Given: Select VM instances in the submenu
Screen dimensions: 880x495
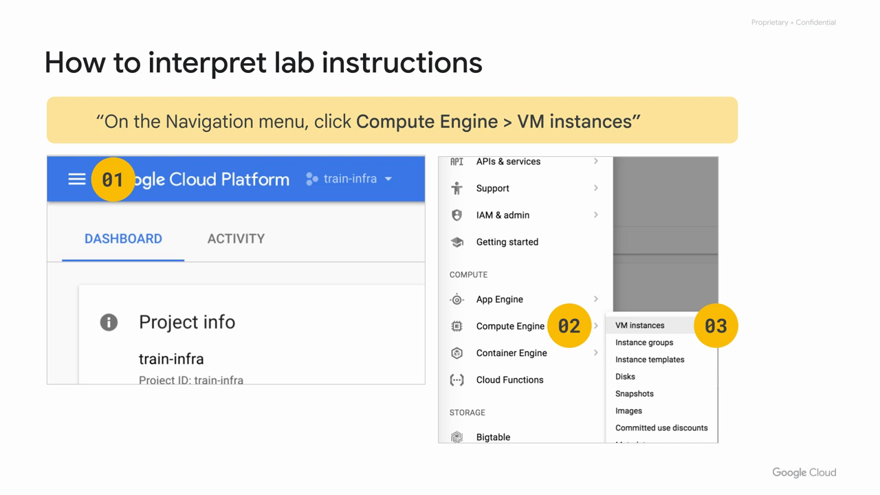Looking at the screenshot, I should click(639, 325).
